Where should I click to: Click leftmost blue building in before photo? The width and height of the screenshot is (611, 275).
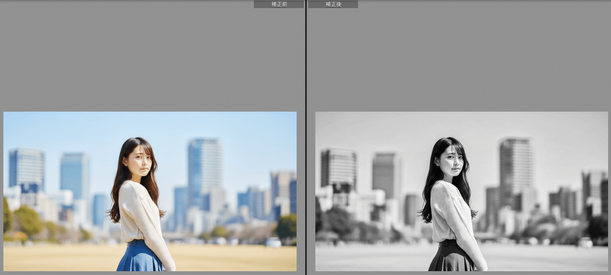(26, 168)
